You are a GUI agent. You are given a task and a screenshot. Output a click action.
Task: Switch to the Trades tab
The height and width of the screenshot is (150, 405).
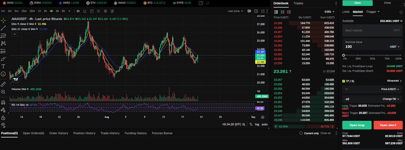(x=298, y=3)
